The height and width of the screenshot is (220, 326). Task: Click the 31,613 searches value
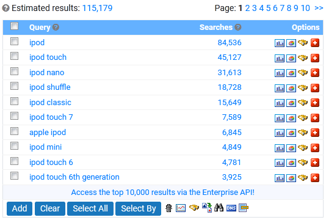(x=230, y=73)
